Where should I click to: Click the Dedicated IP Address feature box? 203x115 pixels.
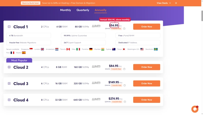pos(138,42)
